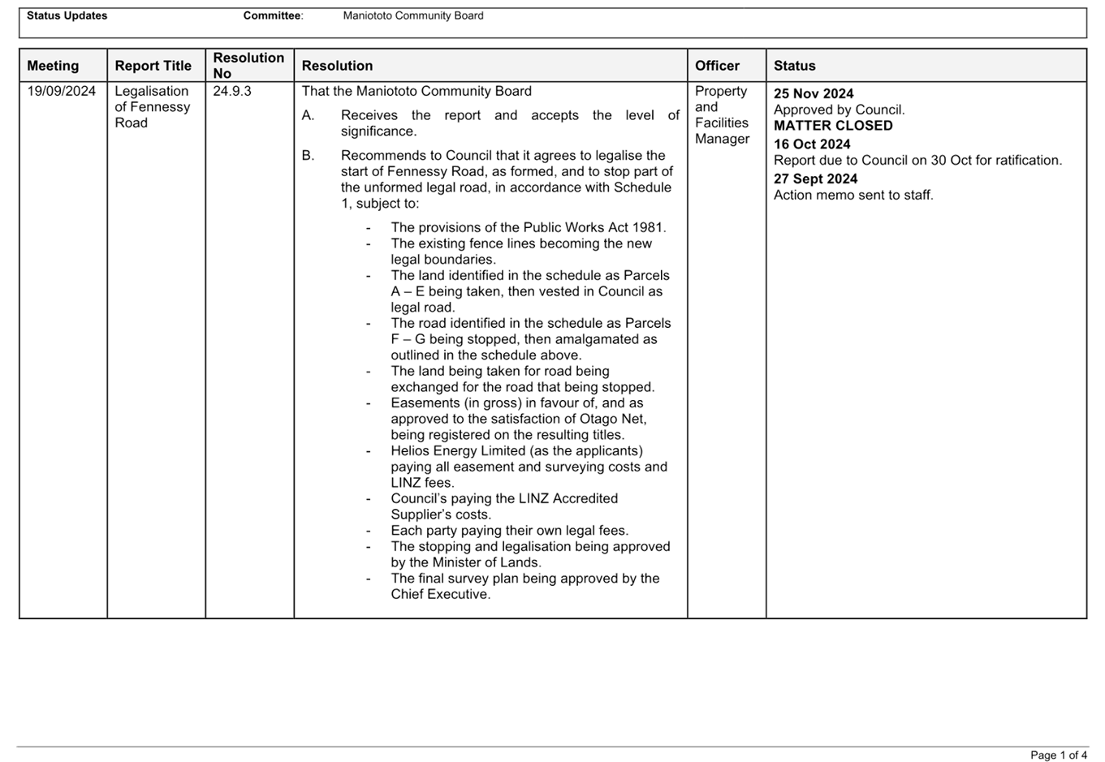Viewport: 1105px width, 762px height.
Task: Click the Page 1 of 4 footer
Action: tap(1058, 755)
